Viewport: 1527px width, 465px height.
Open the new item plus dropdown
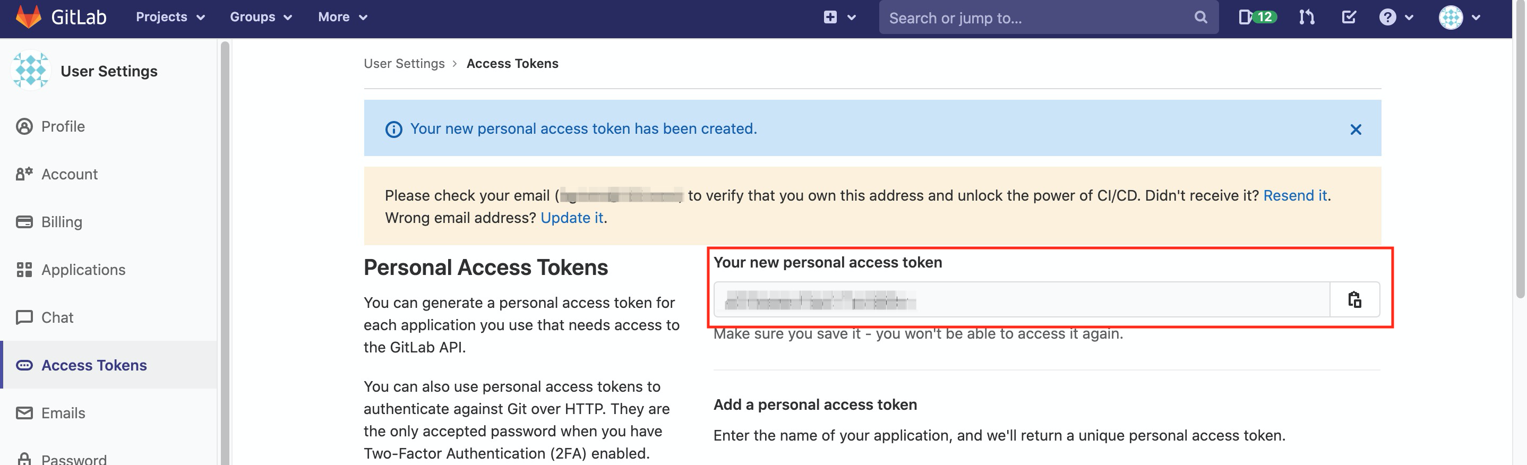[839, 17]
